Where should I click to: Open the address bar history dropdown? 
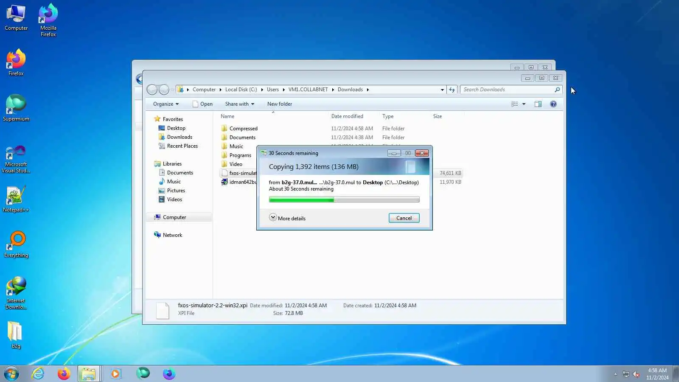[442, 90]
